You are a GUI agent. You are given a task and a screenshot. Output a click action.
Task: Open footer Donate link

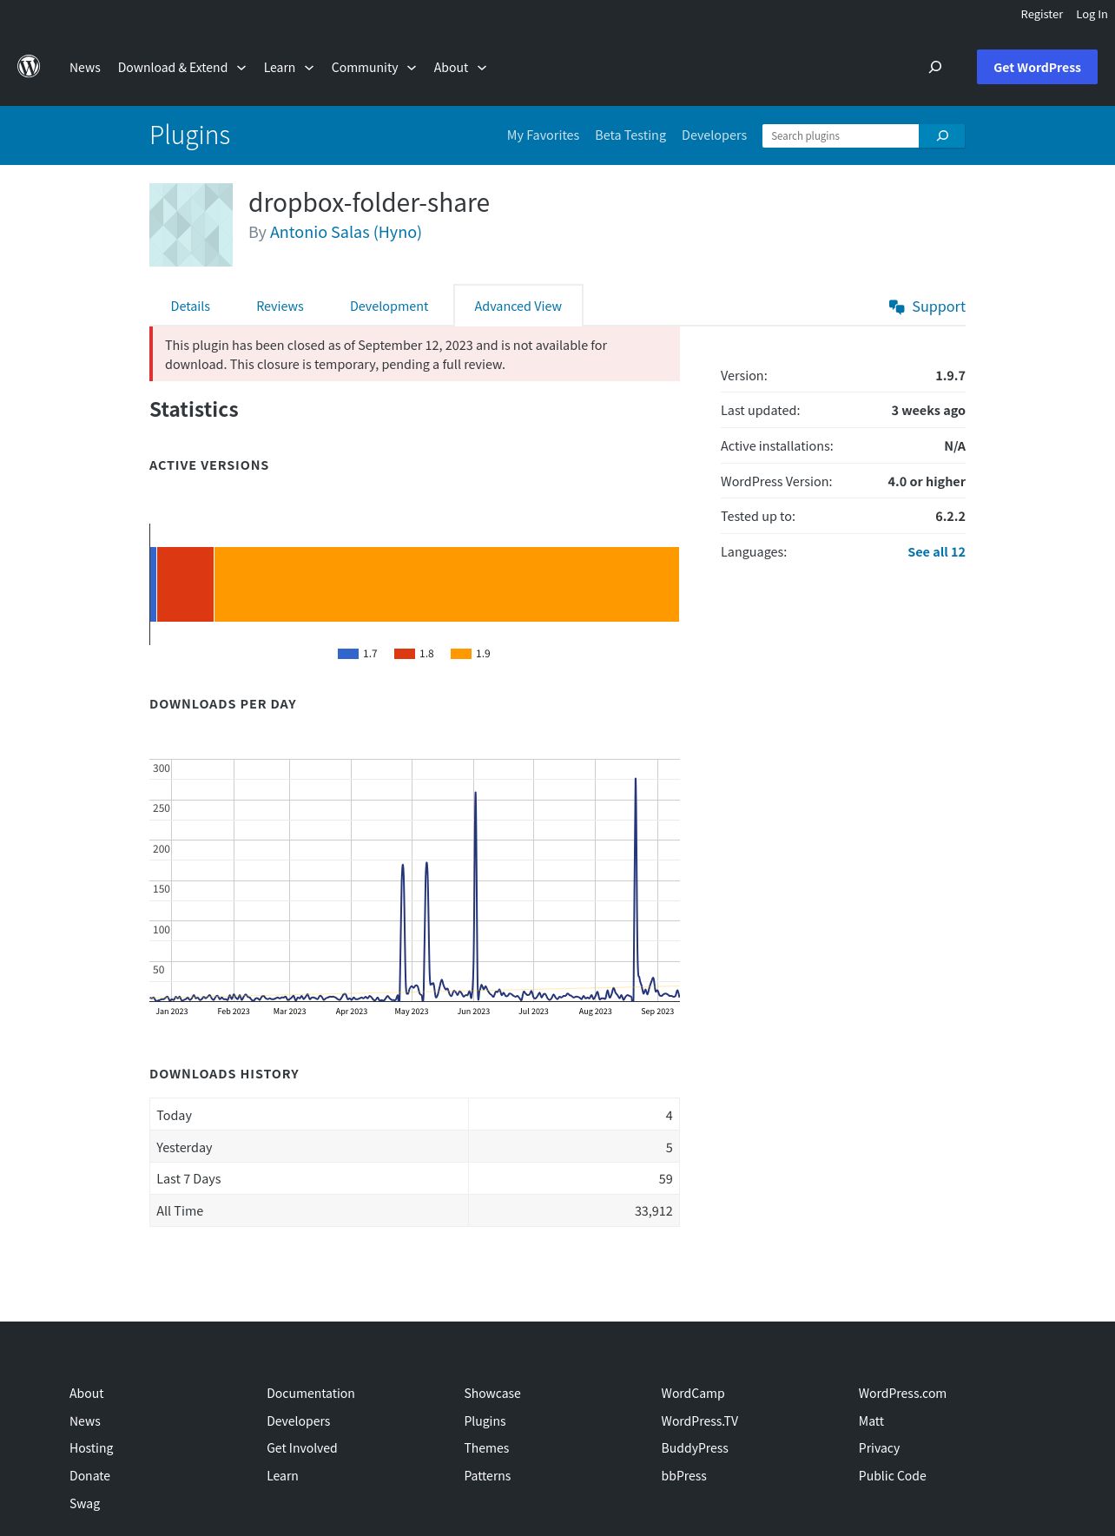(89, 1476)
